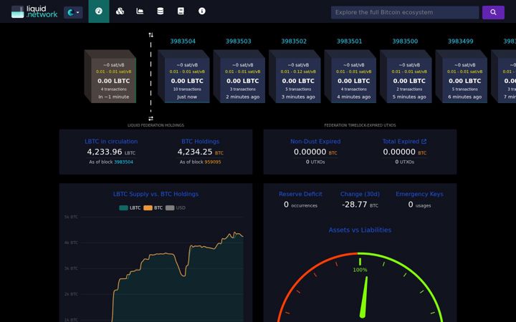Click the 100% gauge label
The width and height of the screenshot is (516, 322).
coord(360,270)
